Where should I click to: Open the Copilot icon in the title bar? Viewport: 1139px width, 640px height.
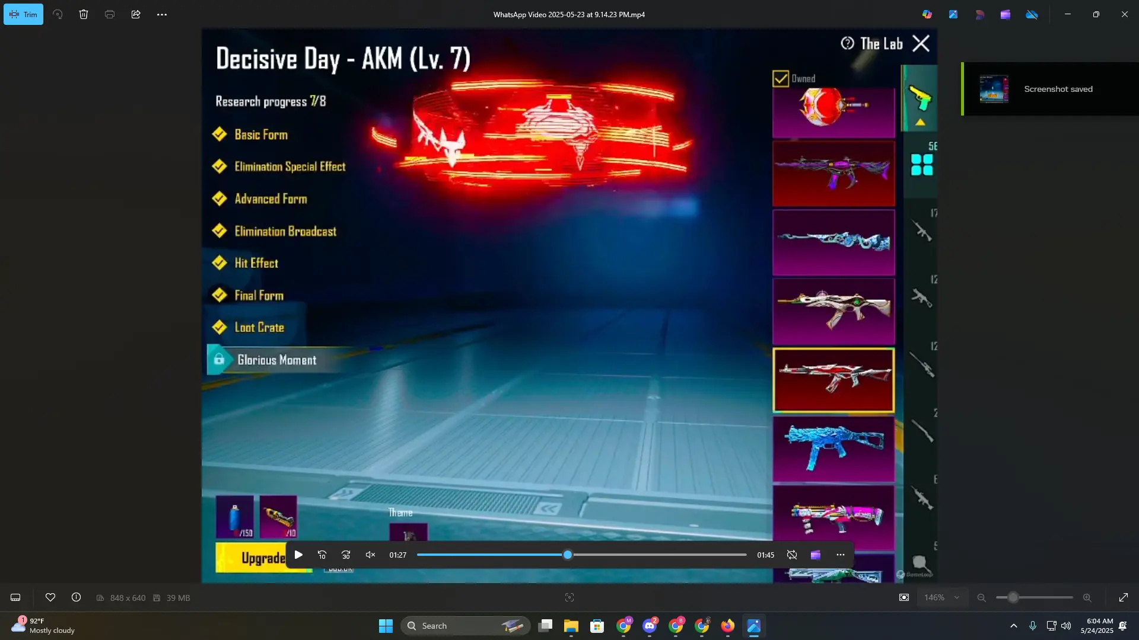click(x=927, y=14)
